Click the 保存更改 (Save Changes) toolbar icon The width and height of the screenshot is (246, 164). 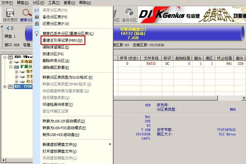click(x=10, y=15)
